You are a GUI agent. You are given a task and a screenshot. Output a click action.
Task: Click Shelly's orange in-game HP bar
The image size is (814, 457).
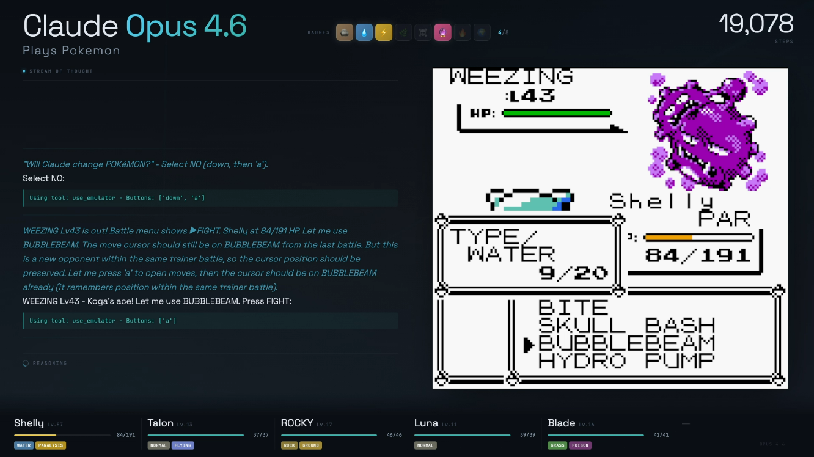coord(699,237)
